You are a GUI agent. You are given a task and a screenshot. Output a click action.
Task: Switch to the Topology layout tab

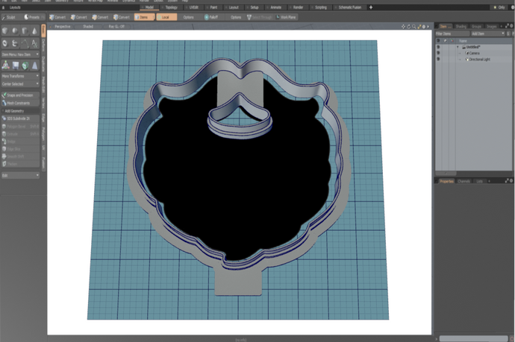(x=171, y=7)
